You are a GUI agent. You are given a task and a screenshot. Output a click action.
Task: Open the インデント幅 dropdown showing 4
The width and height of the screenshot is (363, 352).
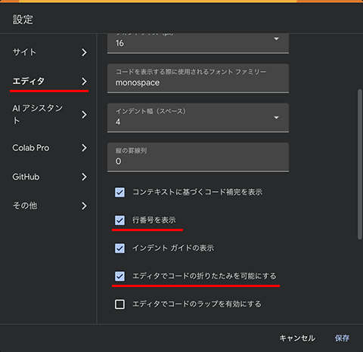coord(198,118)
